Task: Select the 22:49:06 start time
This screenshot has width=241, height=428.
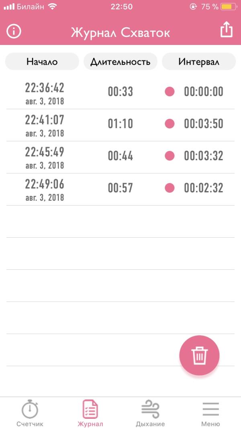Action: coord(45,184)
